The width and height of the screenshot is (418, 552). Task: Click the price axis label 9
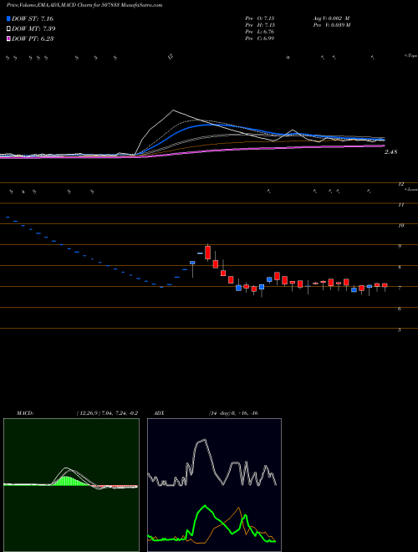click(x=400, y=247)
